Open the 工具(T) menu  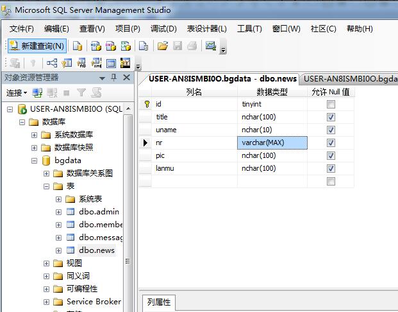(x=249, y=29)
